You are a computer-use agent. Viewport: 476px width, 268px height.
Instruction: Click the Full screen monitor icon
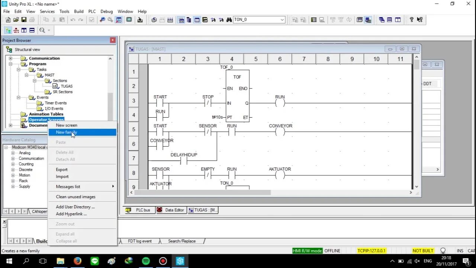(x=129, y=19)
